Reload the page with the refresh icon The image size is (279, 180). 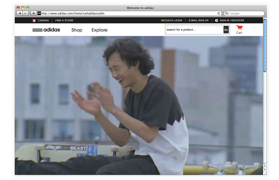tap(219, 13)
